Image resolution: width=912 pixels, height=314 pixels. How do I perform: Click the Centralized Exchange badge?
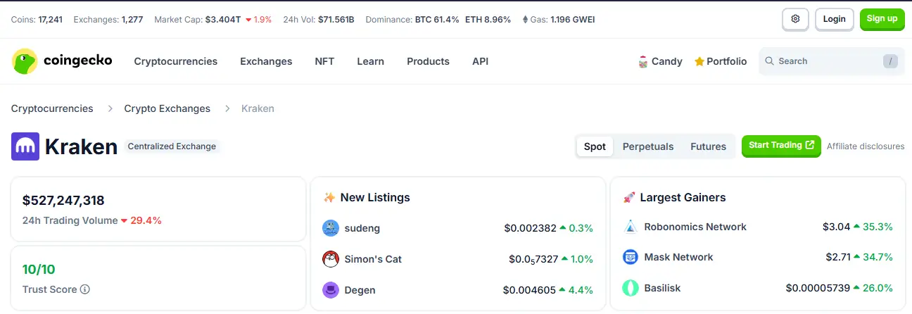click(x=171, y=146)
